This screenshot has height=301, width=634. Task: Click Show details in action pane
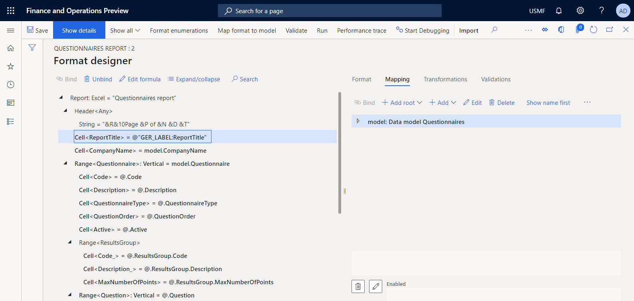[x=79, y=30]
